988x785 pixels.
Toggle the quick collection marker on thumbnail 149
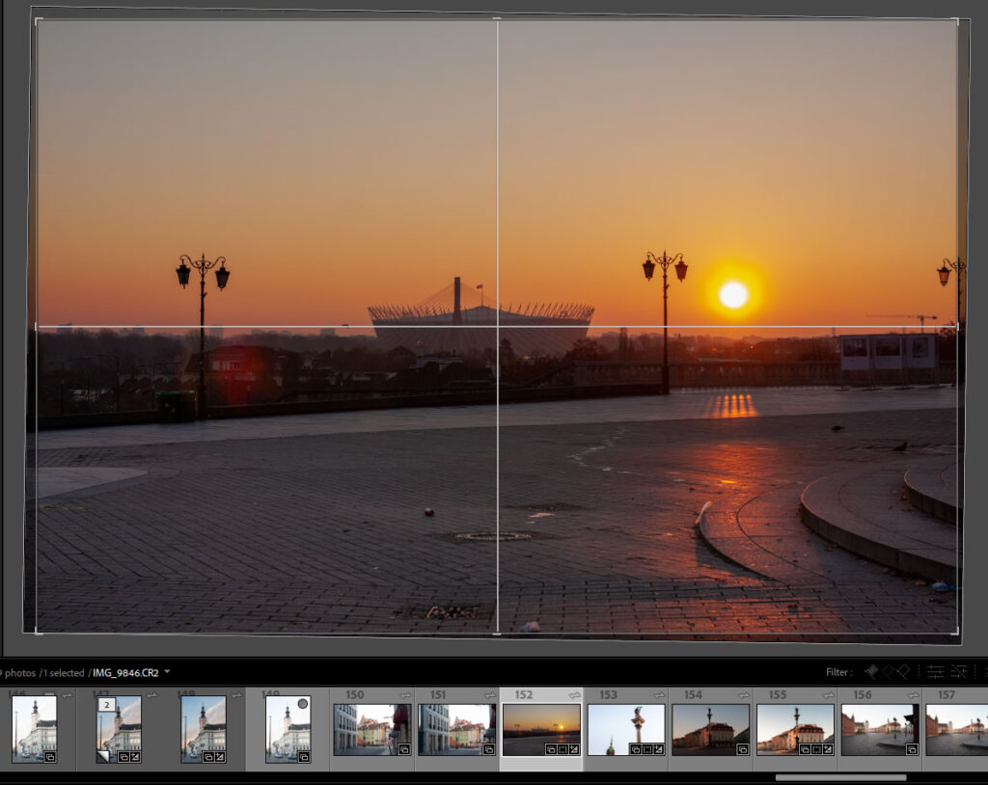302,701
